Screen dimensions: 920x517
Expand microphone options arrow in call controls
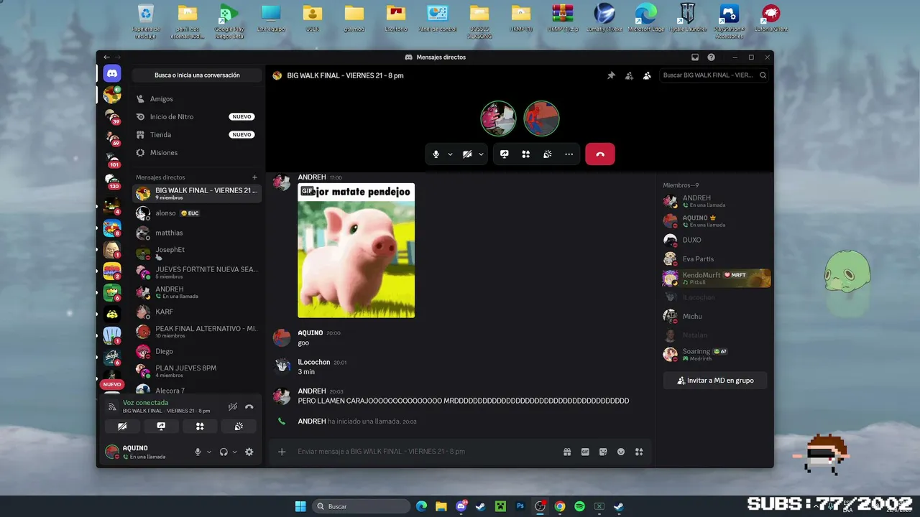tap(451, 154)
